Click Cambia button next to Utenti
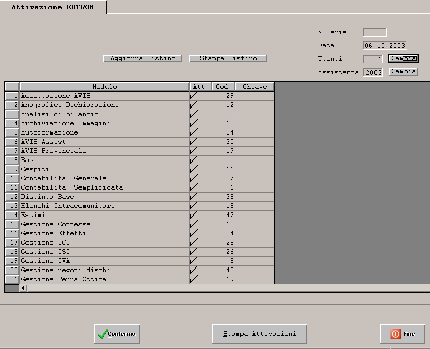 (403, 59)
